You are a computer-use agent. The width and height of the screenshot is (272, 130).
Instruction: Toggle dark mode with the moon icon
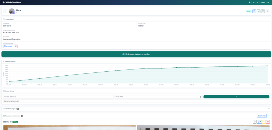click(x=250, y=2)
